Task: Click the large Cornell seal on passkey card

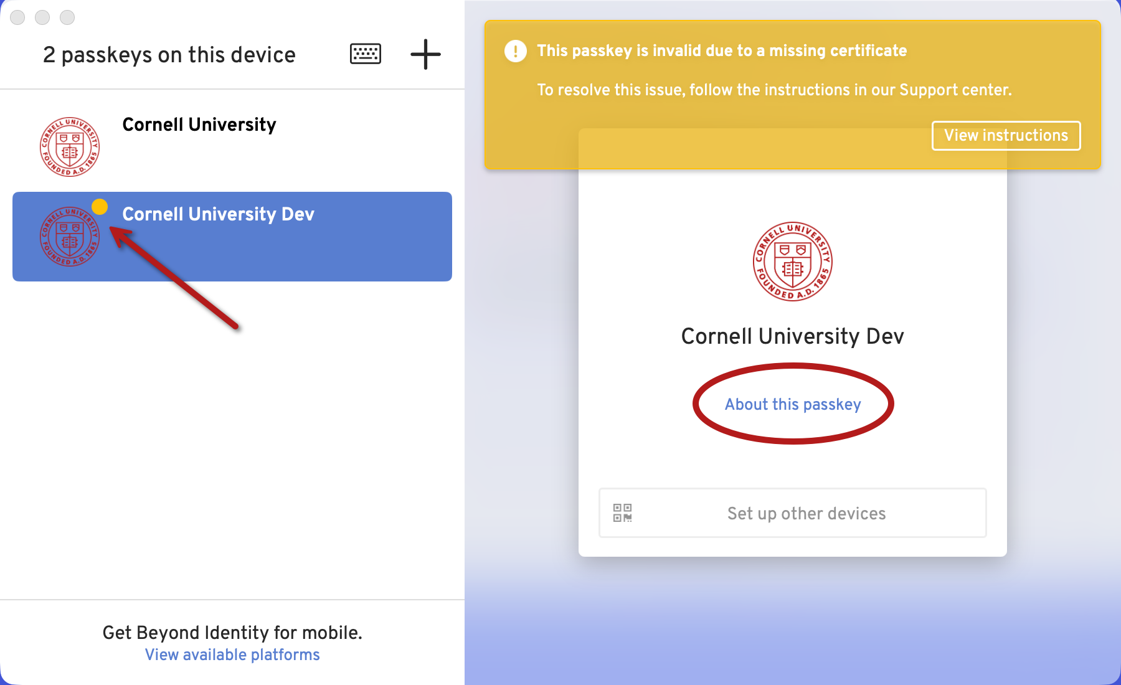Action: [x=792, y=262]
